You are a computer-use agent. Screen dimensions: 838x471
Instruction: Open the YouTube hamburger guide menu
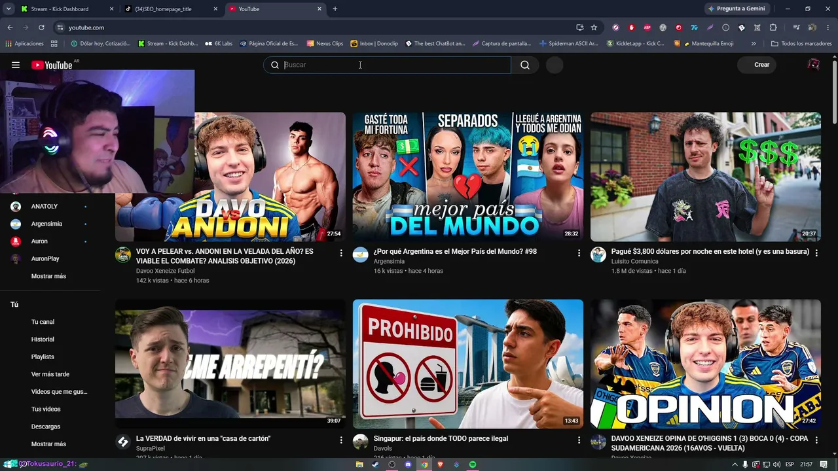[16, 65]
